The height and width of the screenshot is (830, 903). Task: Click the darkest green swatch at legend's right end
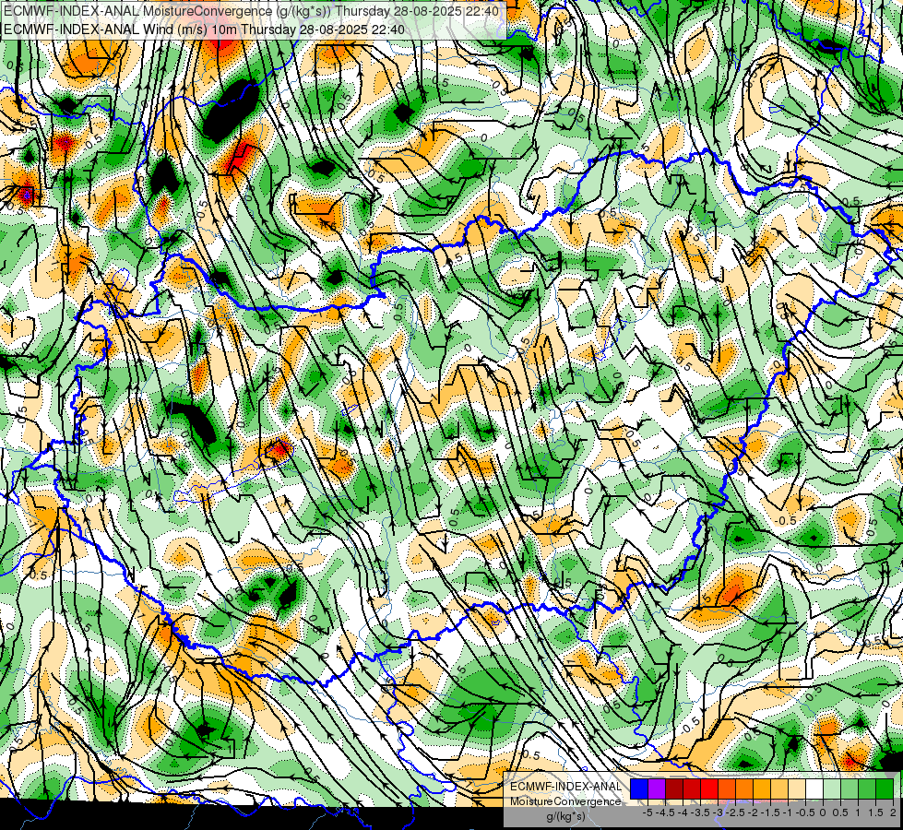pos(885,789)
